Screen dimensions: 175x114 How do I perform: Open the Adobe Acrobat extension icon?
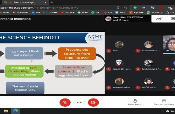161,8
